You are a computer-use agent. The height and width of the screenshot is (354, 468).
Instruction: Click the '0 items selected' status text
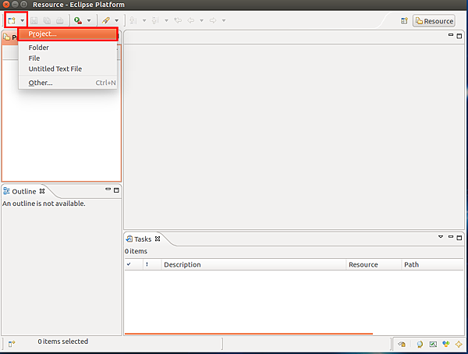[62, 342]
